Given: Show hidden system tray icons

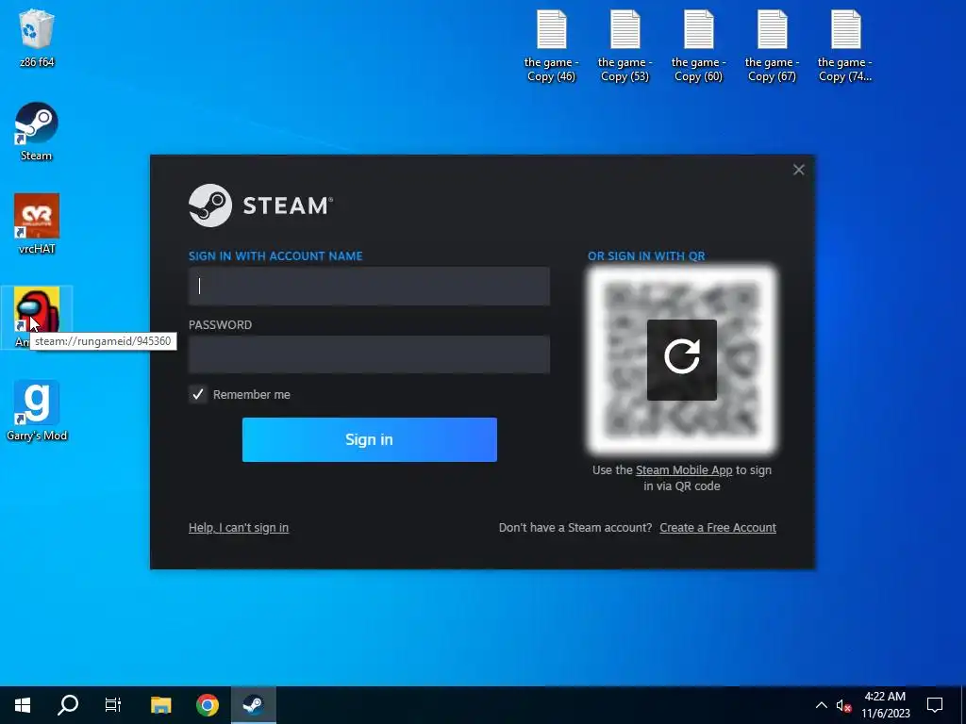Looking at the screenshot, I should pos(822,705).
